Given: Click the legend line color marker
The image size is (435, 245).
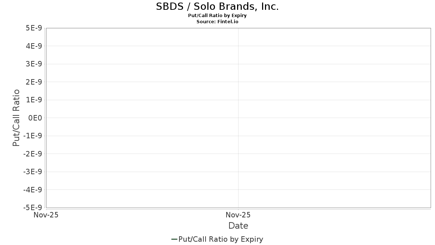Looking at the screenshot, I should coord(174,239).
